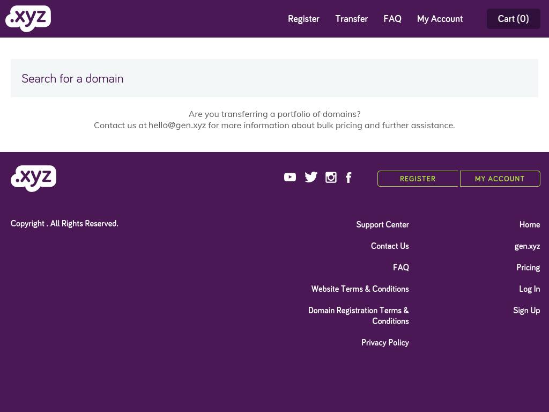Open the Twitter social icon

[311, 177]
